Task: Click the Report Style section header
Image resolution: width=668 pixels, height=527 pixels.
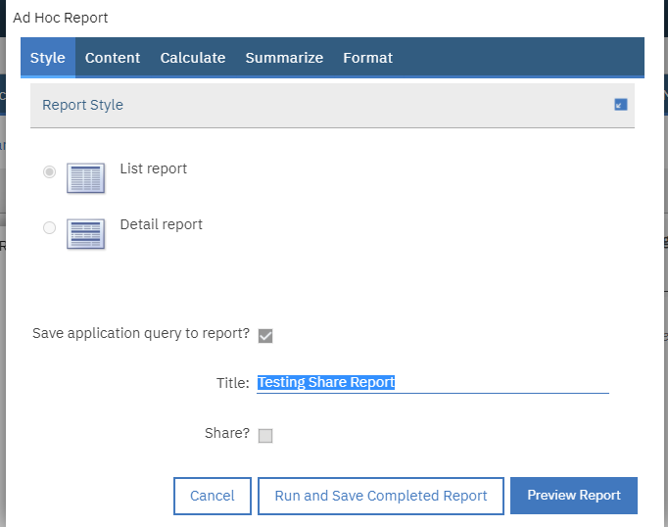Action: [83, 105]
